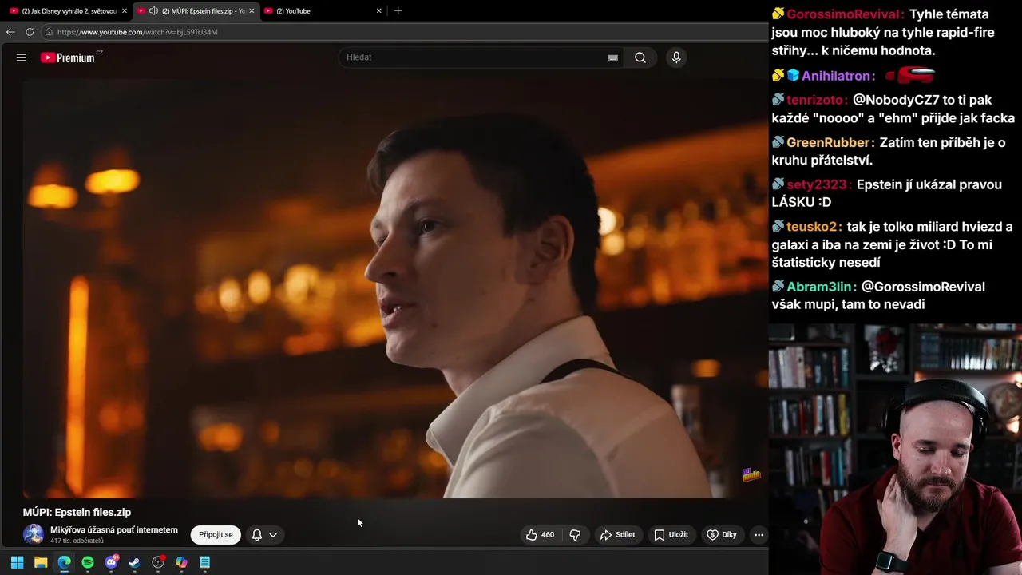Image resolution: width=1022 pixels, height=575 pixels.
Task: Reload the page with the refresh icon
Action: (30, 32)
